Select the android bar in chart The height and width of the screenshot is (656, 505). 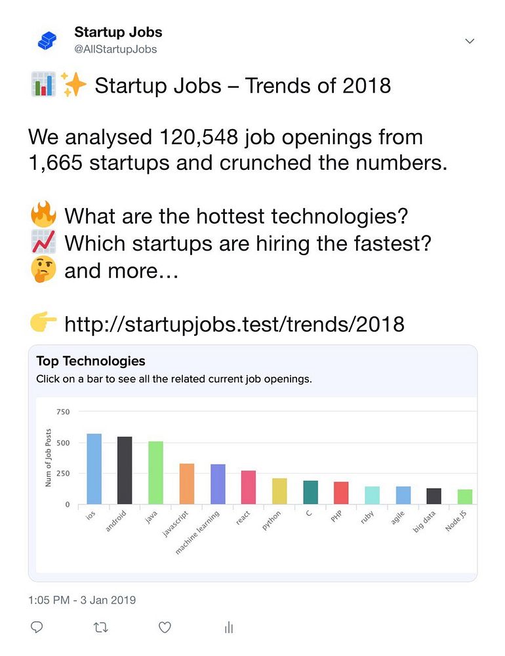(x=125, y=470)
